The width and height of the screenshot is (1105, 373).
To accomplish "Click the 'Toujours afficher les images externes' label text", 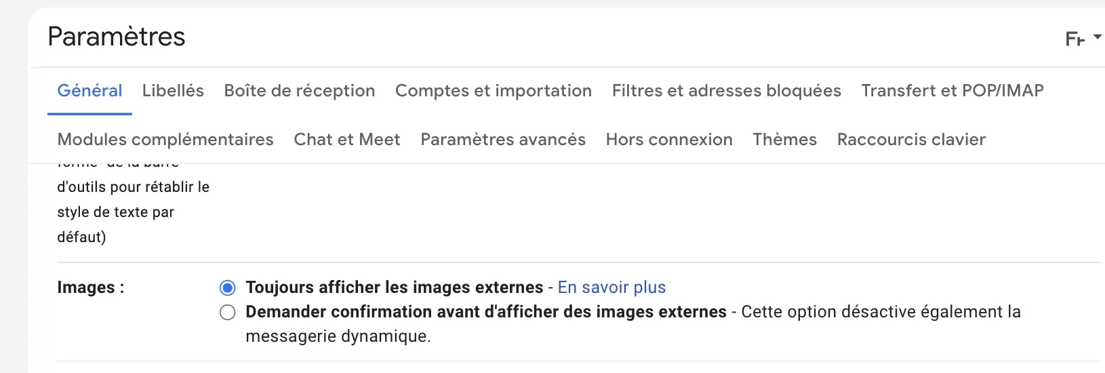I will coord(395,288).
